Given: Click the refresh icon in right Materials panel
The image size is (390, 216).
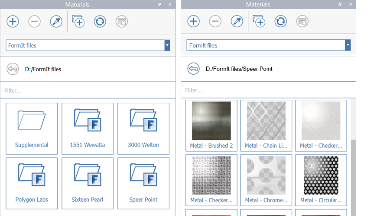Looking at the screenshot, I should click(x=280, y=21).
